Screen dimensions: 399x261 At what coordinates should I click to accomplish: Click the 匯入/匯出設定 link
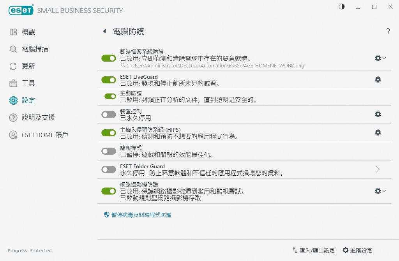pyautogui.click(x=314, y=250)
